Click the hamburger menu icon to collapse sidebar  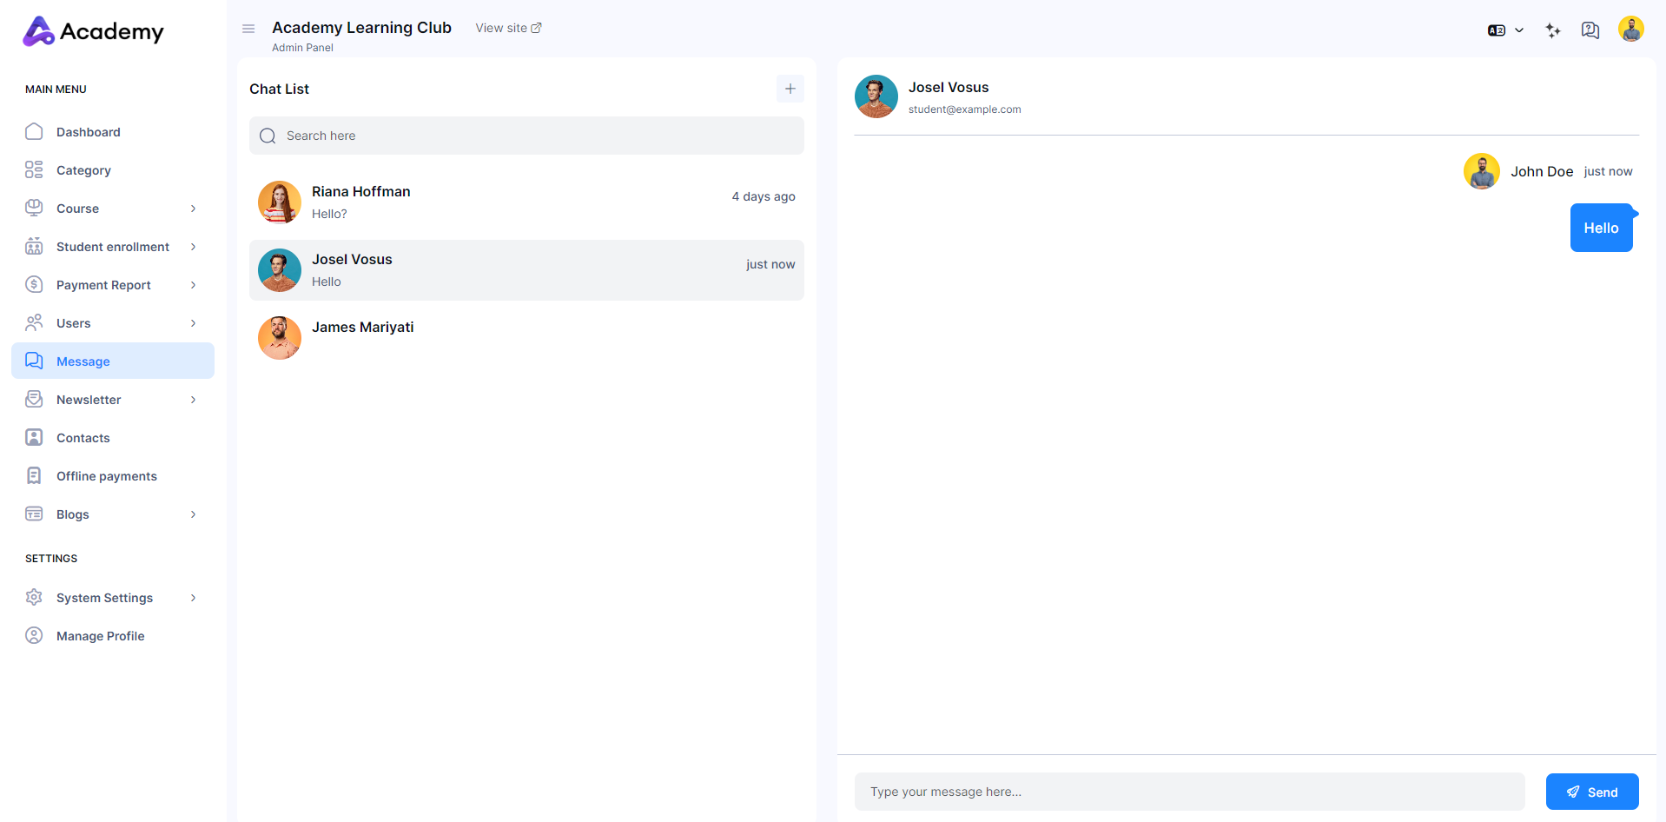248,29
